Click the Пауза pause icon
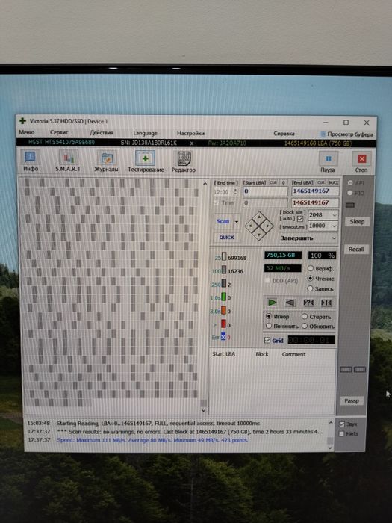The image size is (392, 523). (328, 158)
